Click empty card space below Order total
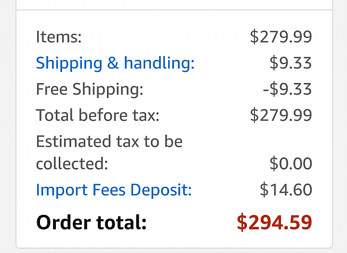 (x=174, y=240)
